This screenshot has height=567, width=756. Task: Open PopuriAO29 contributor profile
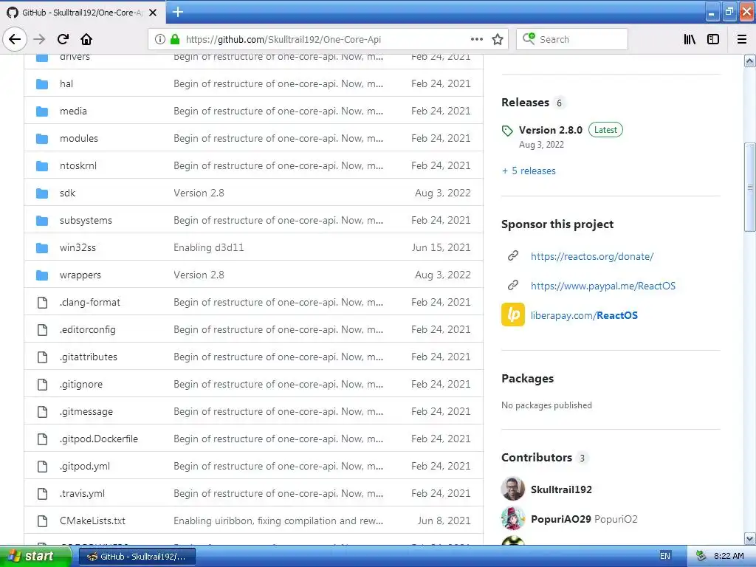tap(561, 519)
